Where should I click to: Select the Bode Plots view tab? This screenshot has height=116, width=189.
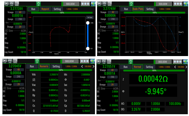click(x=138, y=9)
